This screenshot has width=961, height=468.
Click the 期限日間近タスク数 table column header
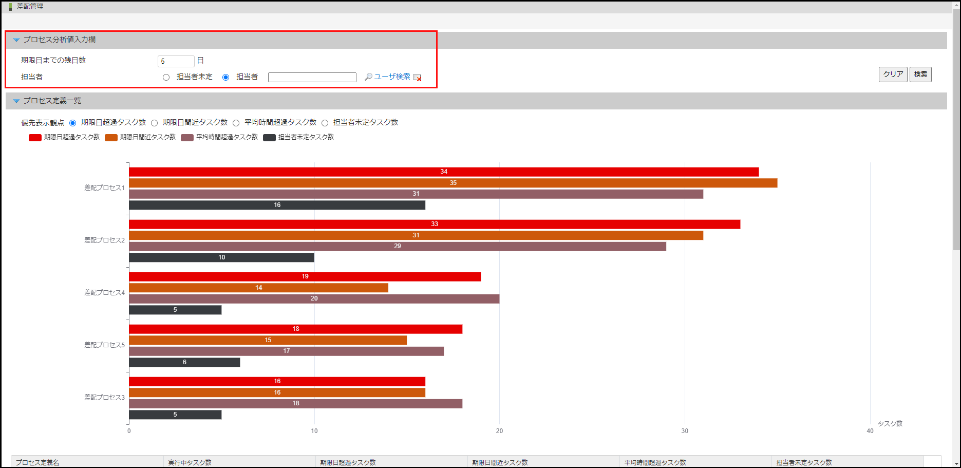(x=543, y=462)
